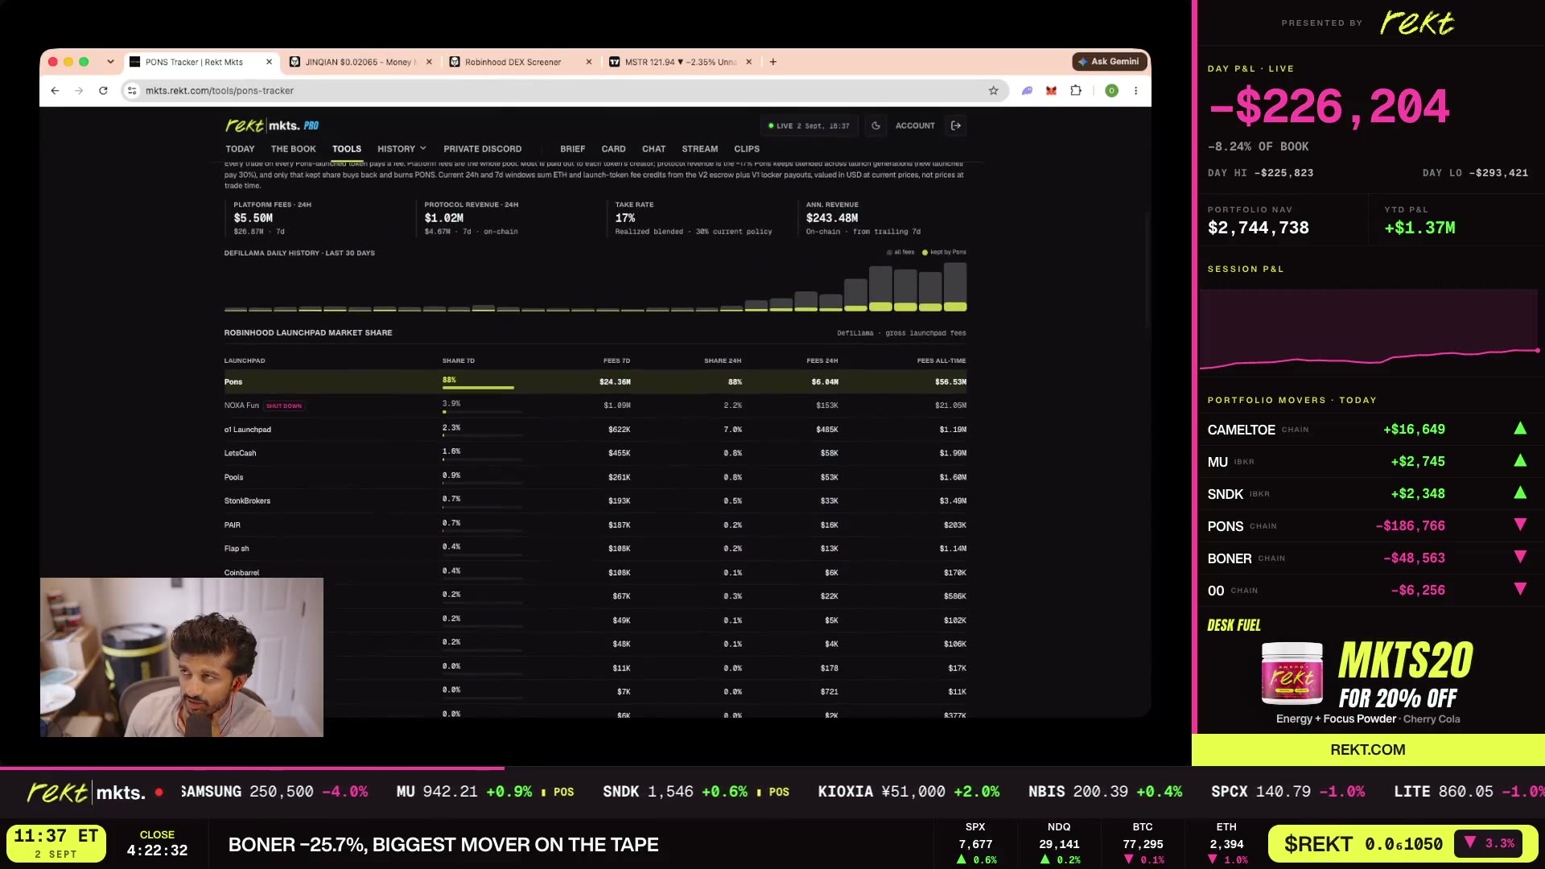Click the browser forward arrow

[x=79, y=91]
